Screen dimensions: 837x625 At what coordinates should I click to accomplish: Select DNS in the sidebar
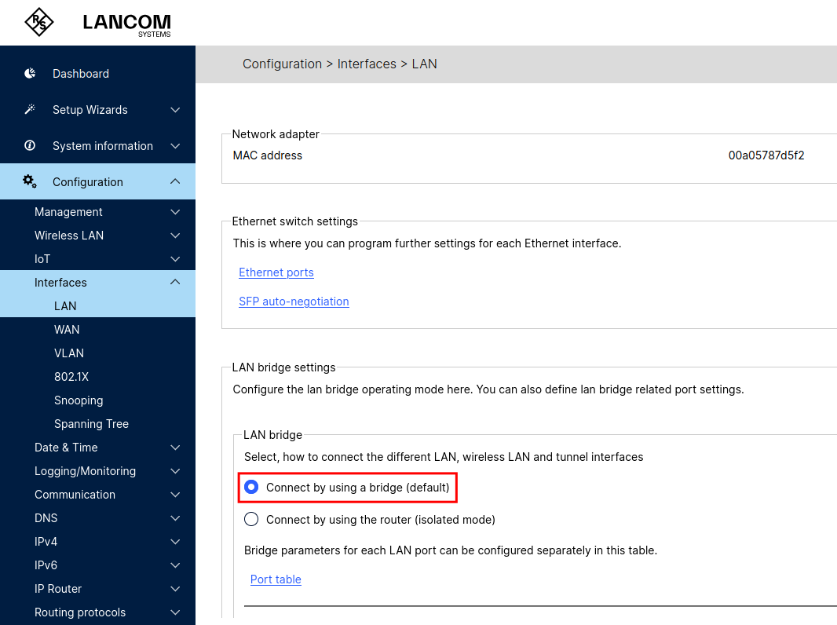click(46, 517)
